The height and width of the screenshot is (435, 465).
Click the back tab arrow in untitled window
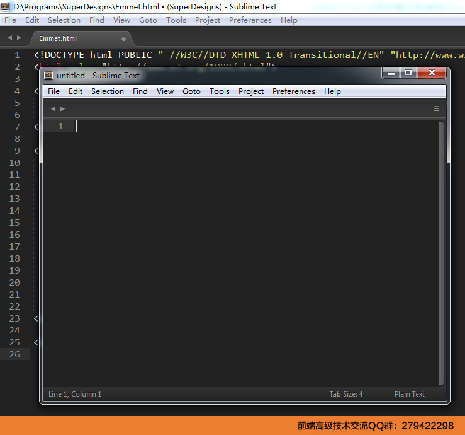pos(53,108)
